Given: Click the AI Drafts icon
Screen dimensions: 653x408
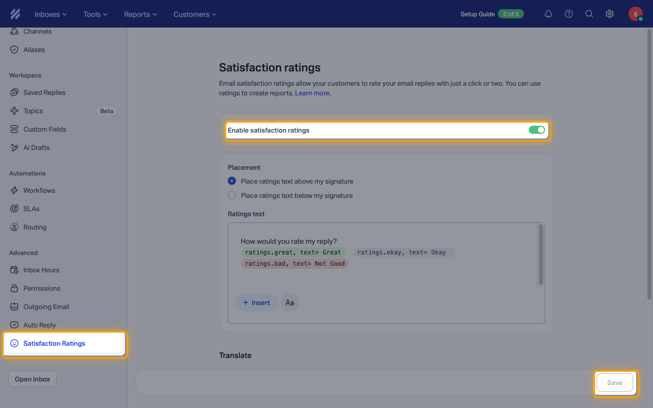Looking at the screenshot, I should (x=14, y=147).
